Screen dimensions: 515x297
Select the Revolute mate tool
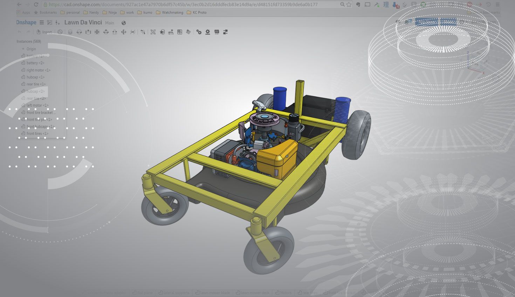(x=79, y=32)
